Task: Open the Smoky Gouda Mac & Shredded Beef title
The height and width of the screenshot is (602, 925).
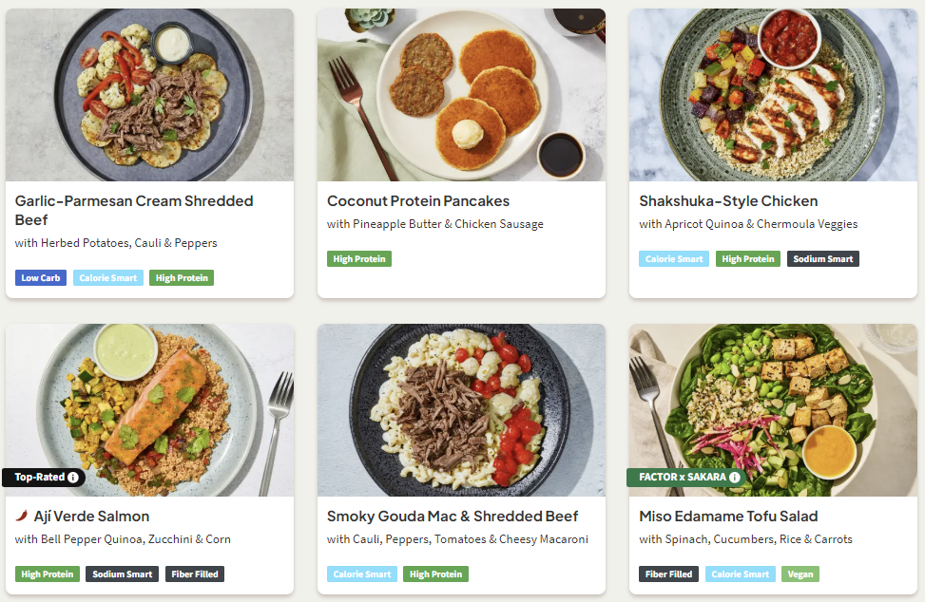Action: coord(452,517)
